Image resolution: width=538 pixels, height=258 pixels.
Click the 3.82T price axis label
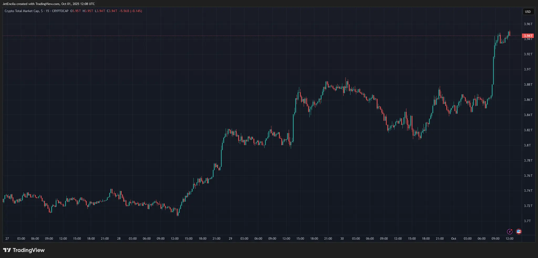(528, 130)
